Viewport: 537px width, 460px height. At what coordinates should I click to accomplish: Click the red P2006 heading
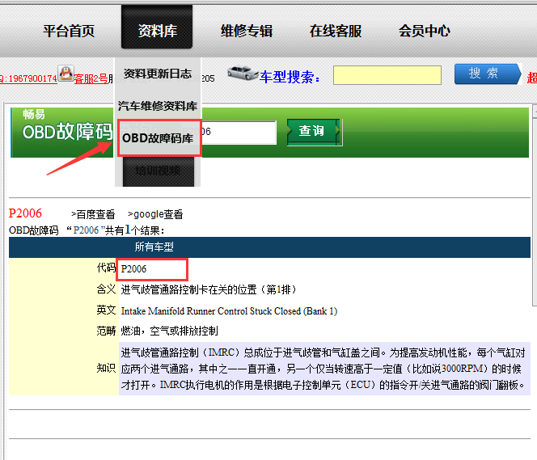click(x=25, y=213)
